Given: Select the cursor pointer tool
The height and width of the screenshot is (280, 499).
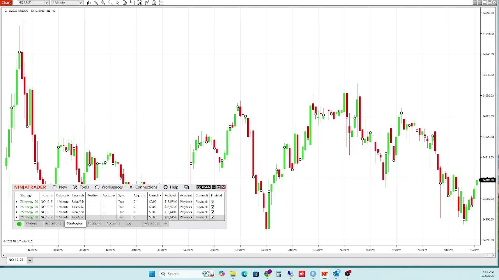Looking at the screenshot, I should click(118, 3).
